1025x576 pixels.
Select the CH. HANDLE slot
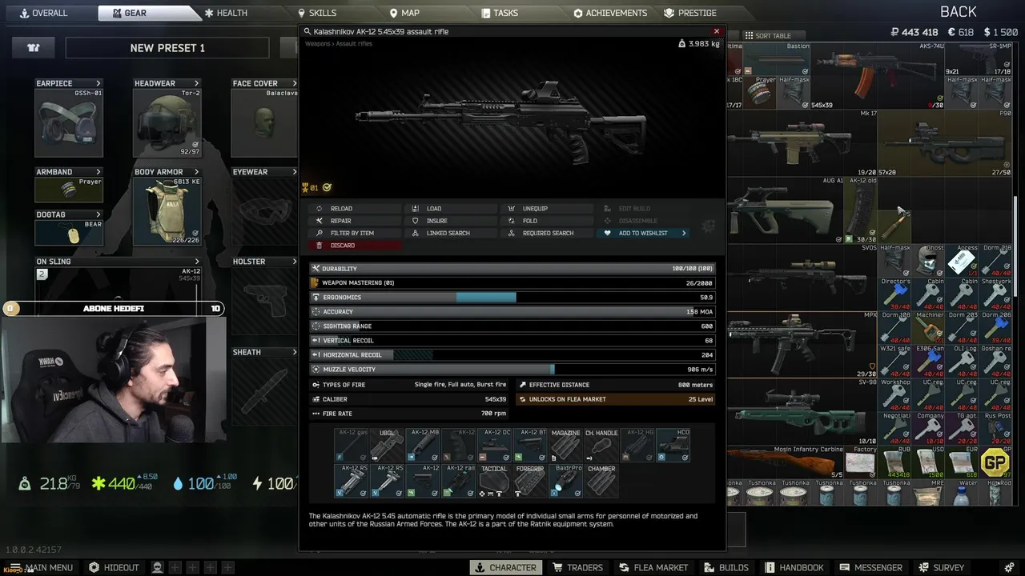tap(601, 445)
